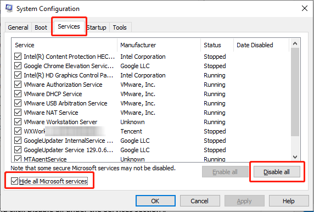Viewport: 314px width, 212px height.
Task: Click the Enable all button
Action: click(x=225, y=172)
